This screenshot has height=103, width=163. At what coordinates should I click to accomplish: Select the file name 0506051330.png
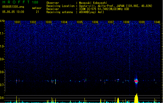tap(13, 7)
